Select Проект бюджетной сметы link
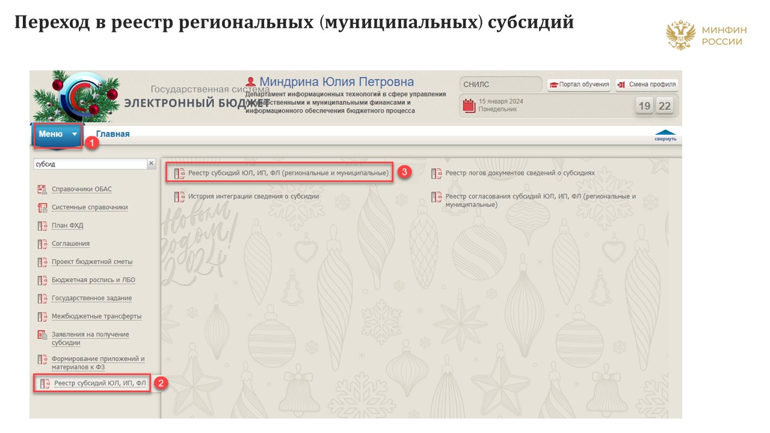This screenshot has width=770, height=433. point(91,262)
